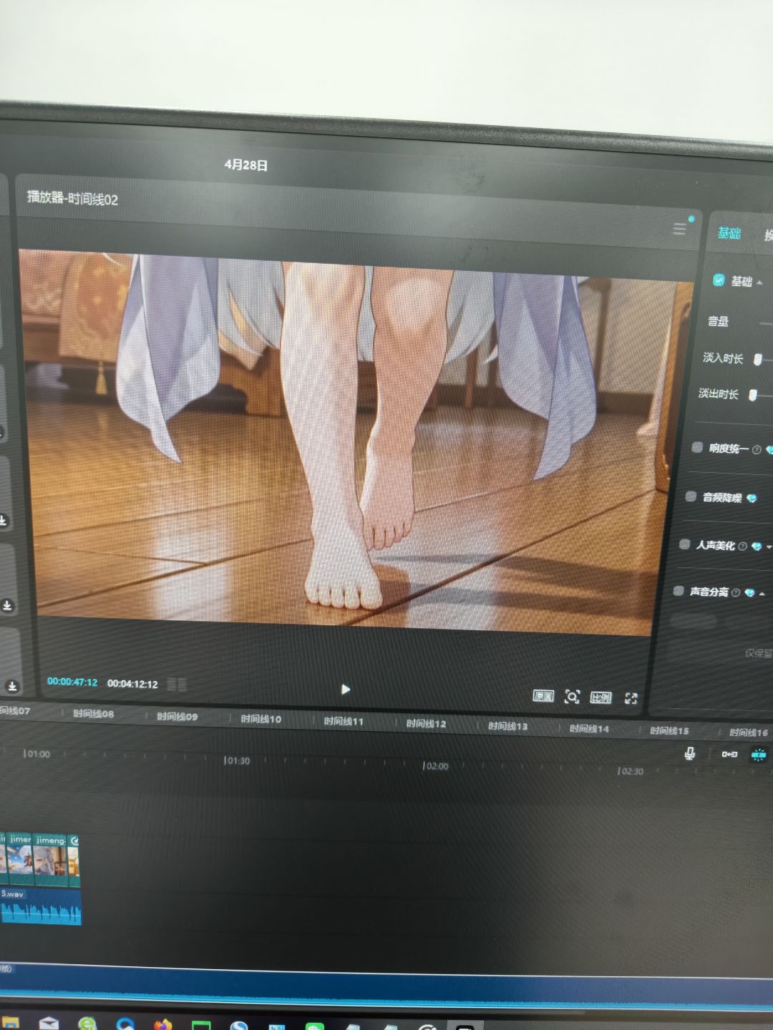This screenshot has width=773, height=1030.
Task: Play the preview video
Action: click(x=346, y=689)
